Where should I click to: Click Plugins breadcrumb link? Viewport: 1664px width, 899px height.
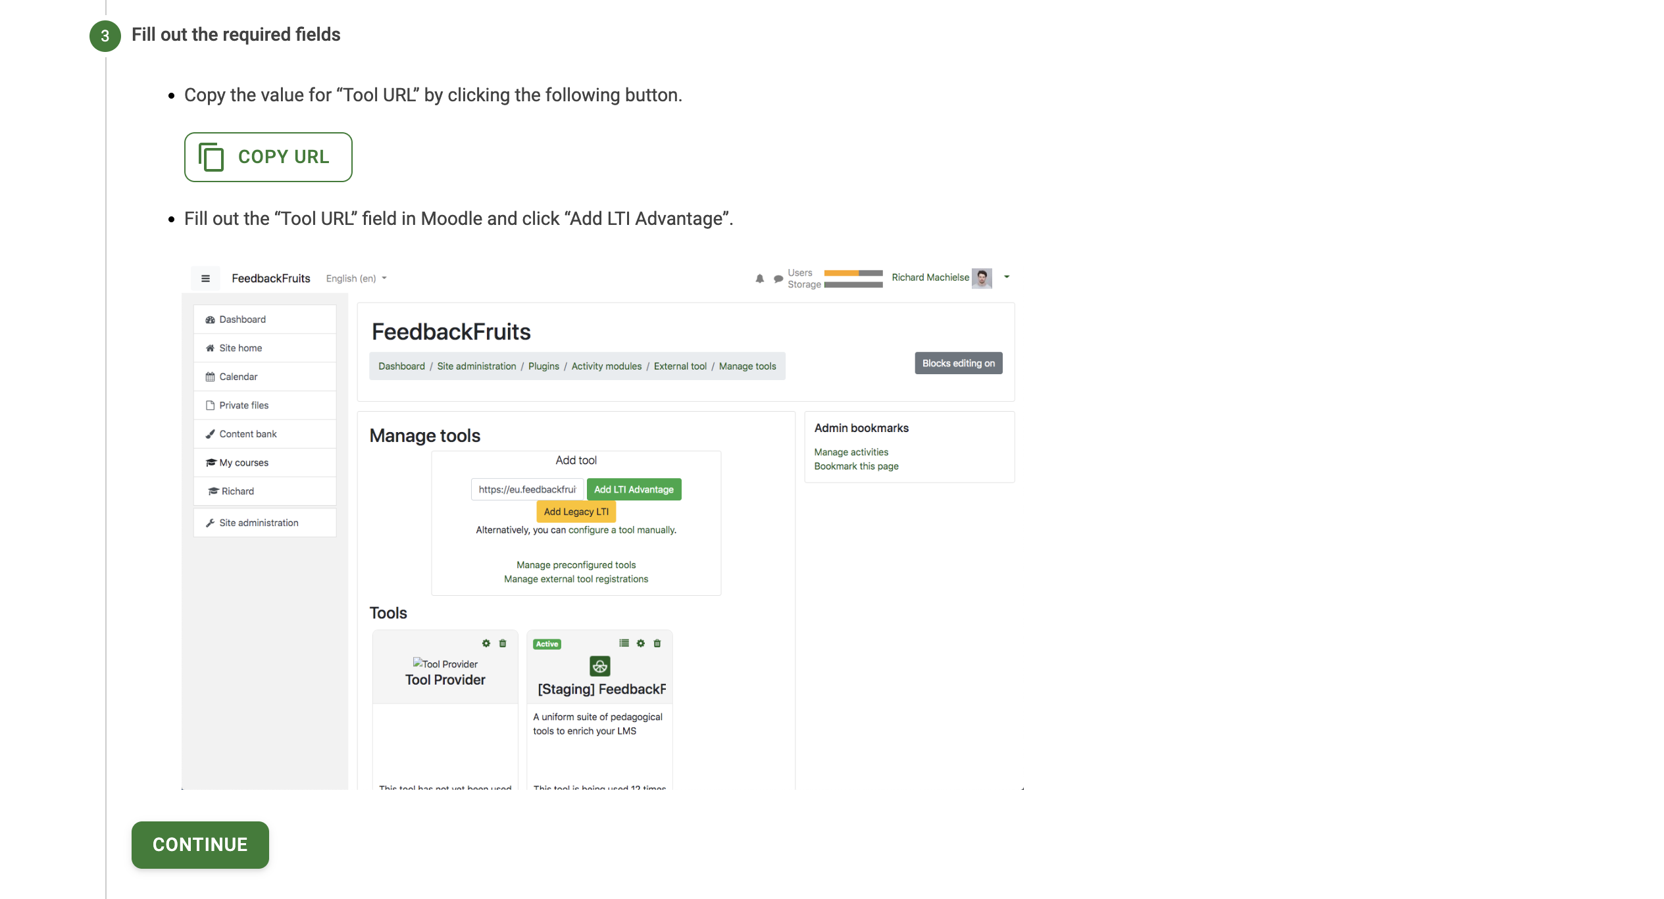coord(543,366)
